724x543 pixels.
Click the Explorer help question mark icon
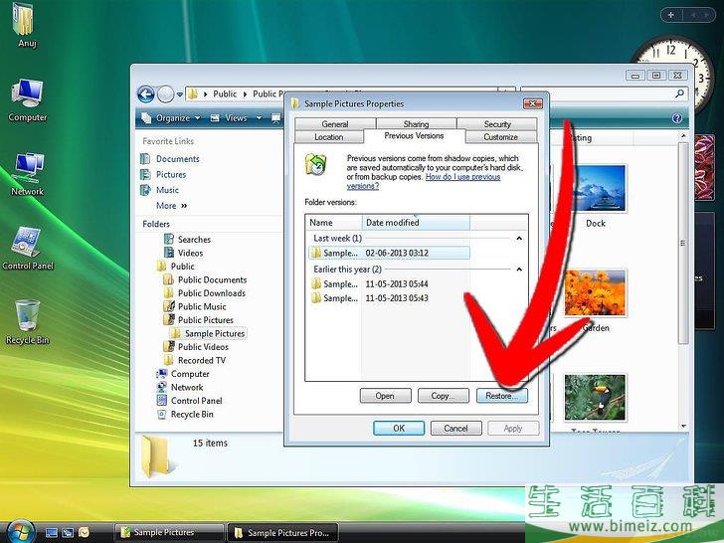[x=677, y=118]
